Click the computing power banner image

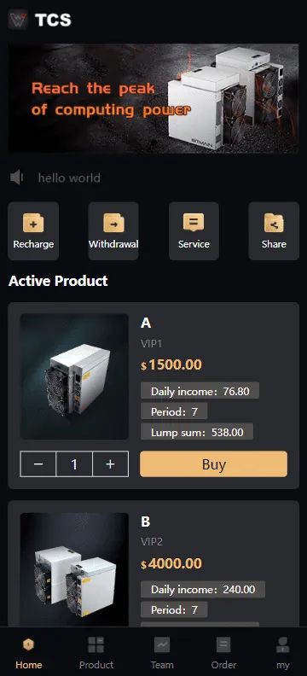point(153,98)
